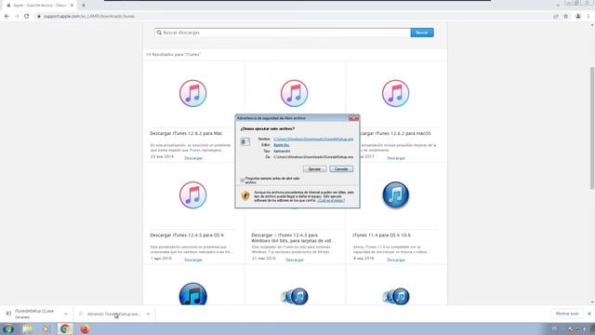Open a new tab with the plus button
This screenshot has width=595, height=335.
coord(84,6)
